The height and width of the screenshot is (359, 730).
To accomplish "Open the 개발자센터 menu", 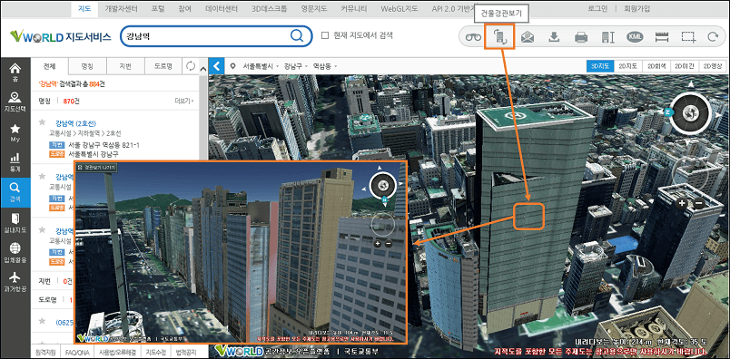I will 120,8.
